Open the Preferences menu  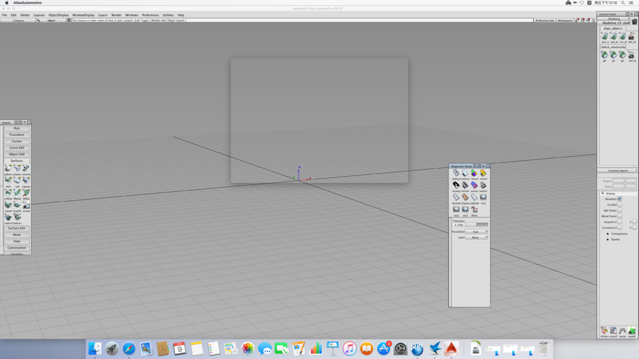[150, 15]
